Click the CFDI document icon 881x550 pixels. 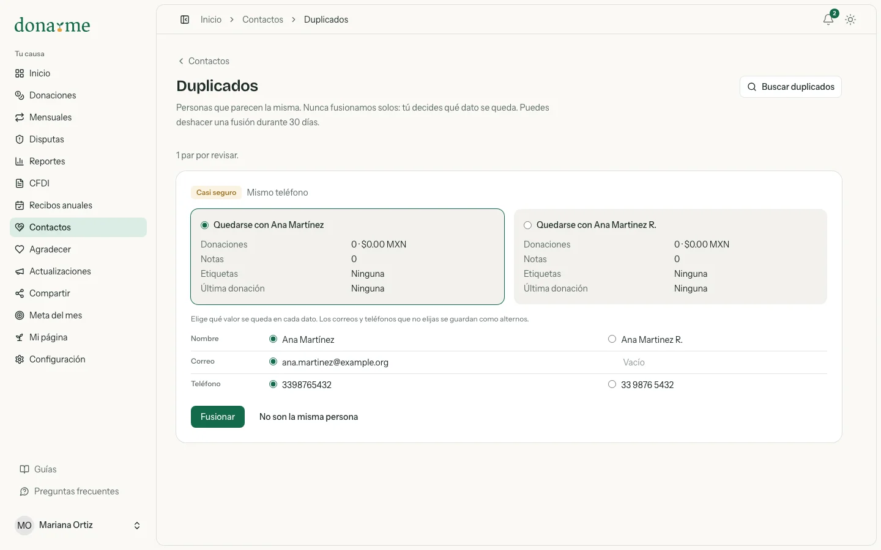click(20, 183)
